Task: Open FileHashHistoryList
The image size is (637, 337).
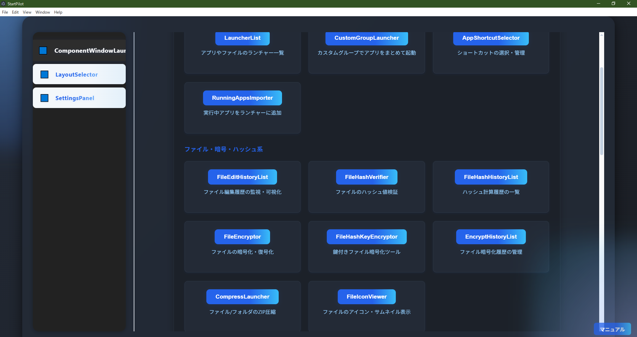Action: point(491,177)
